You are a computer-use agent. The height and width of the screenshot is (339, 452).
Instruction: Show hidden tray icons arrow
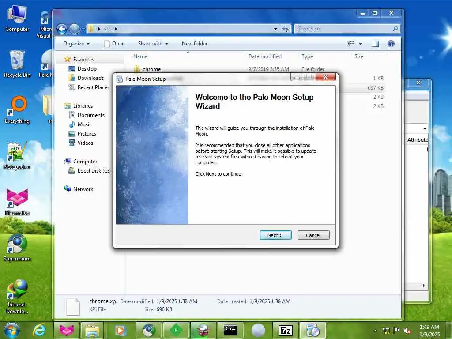tap(375, 331)
